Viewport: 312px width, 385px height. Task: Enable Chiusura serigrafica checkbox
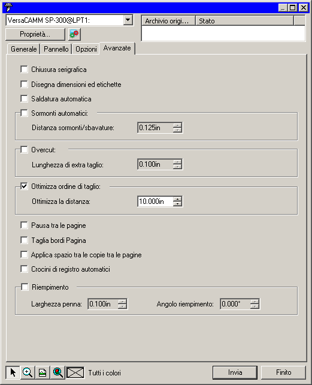[x=24, y=70]
